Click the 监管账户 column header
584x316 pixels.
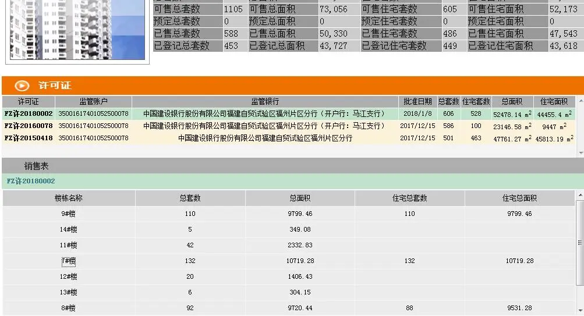(93, 102)
